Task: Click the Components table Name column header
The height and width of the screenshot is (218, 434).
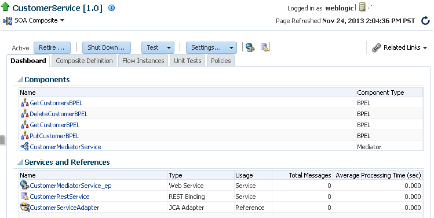Action: (x=187, y=93)
